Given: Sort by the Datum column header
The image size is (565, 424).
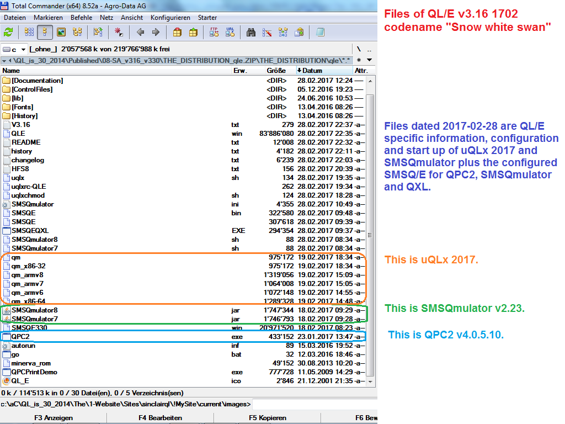Looking at the screenshot, I should 324,71.
